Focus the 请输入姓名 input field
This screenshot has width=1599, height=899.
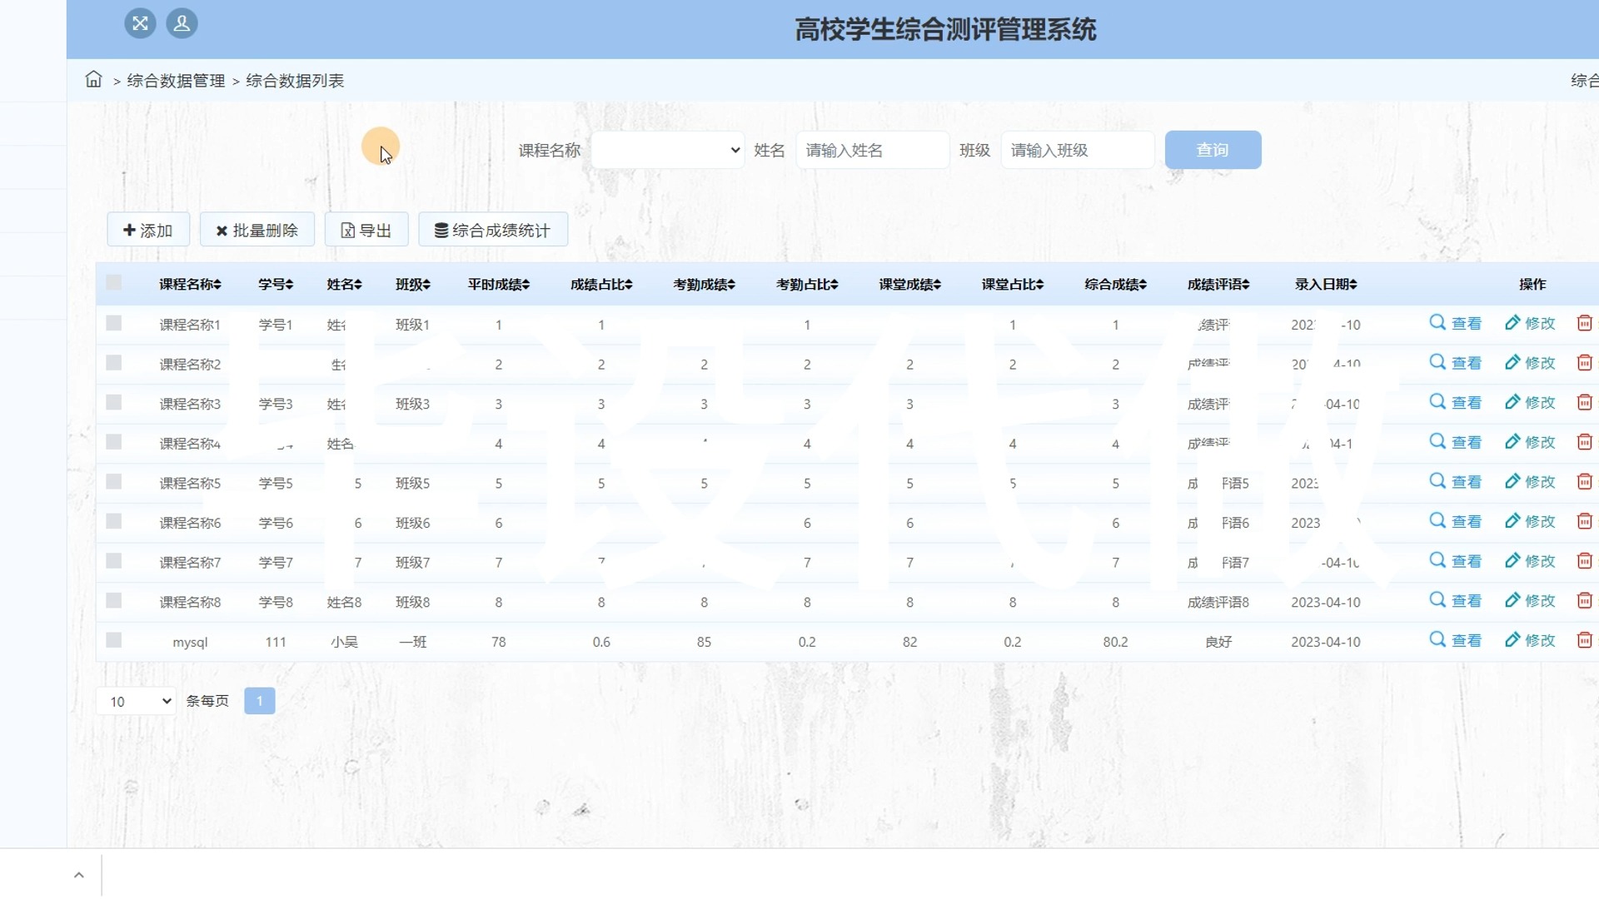tap(873, 150)
